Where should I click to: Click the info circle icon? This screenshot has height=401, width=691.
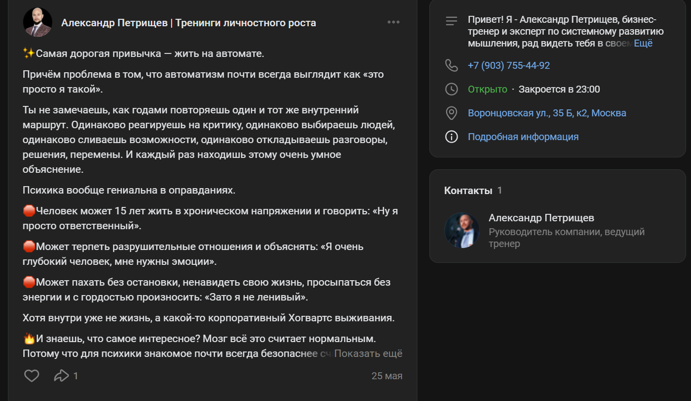coord(452,137)
